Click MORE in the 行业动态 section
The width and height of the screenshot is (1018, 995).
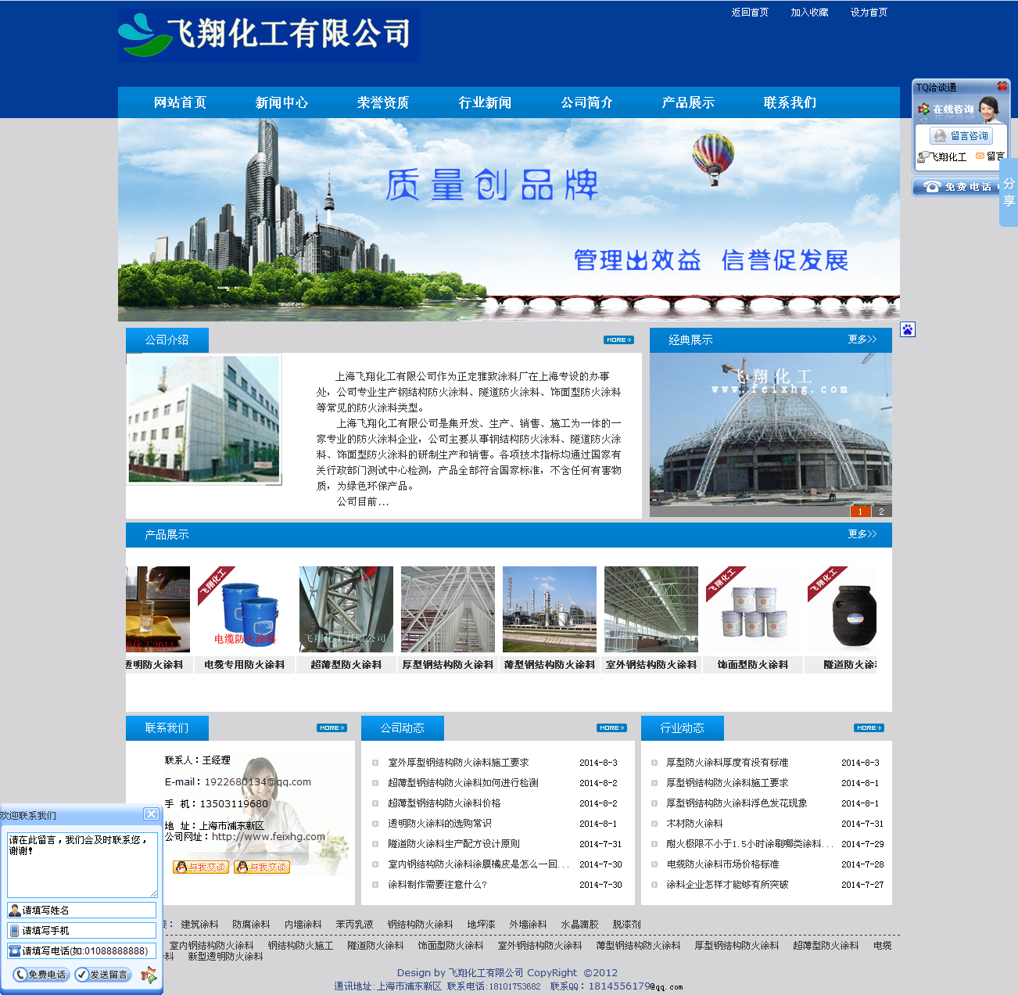(869, 727)
